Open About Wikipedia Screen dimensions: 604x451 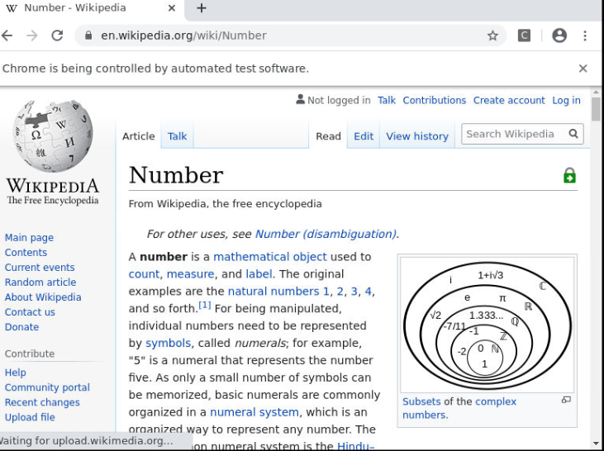(x=43, y=297)
